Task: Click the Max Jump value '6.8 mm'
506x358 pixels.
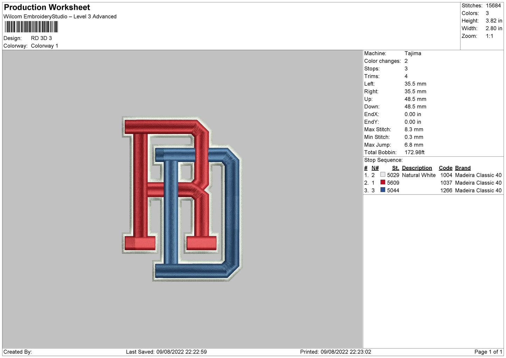Action: (414, 145)
